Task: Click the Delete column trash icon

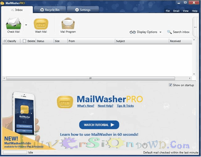Action: pyautogui.click(x=24, y=41)
